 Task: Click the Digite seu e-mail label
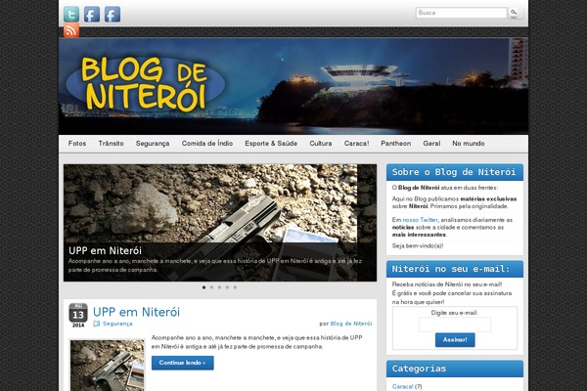(x=455, y=313)
